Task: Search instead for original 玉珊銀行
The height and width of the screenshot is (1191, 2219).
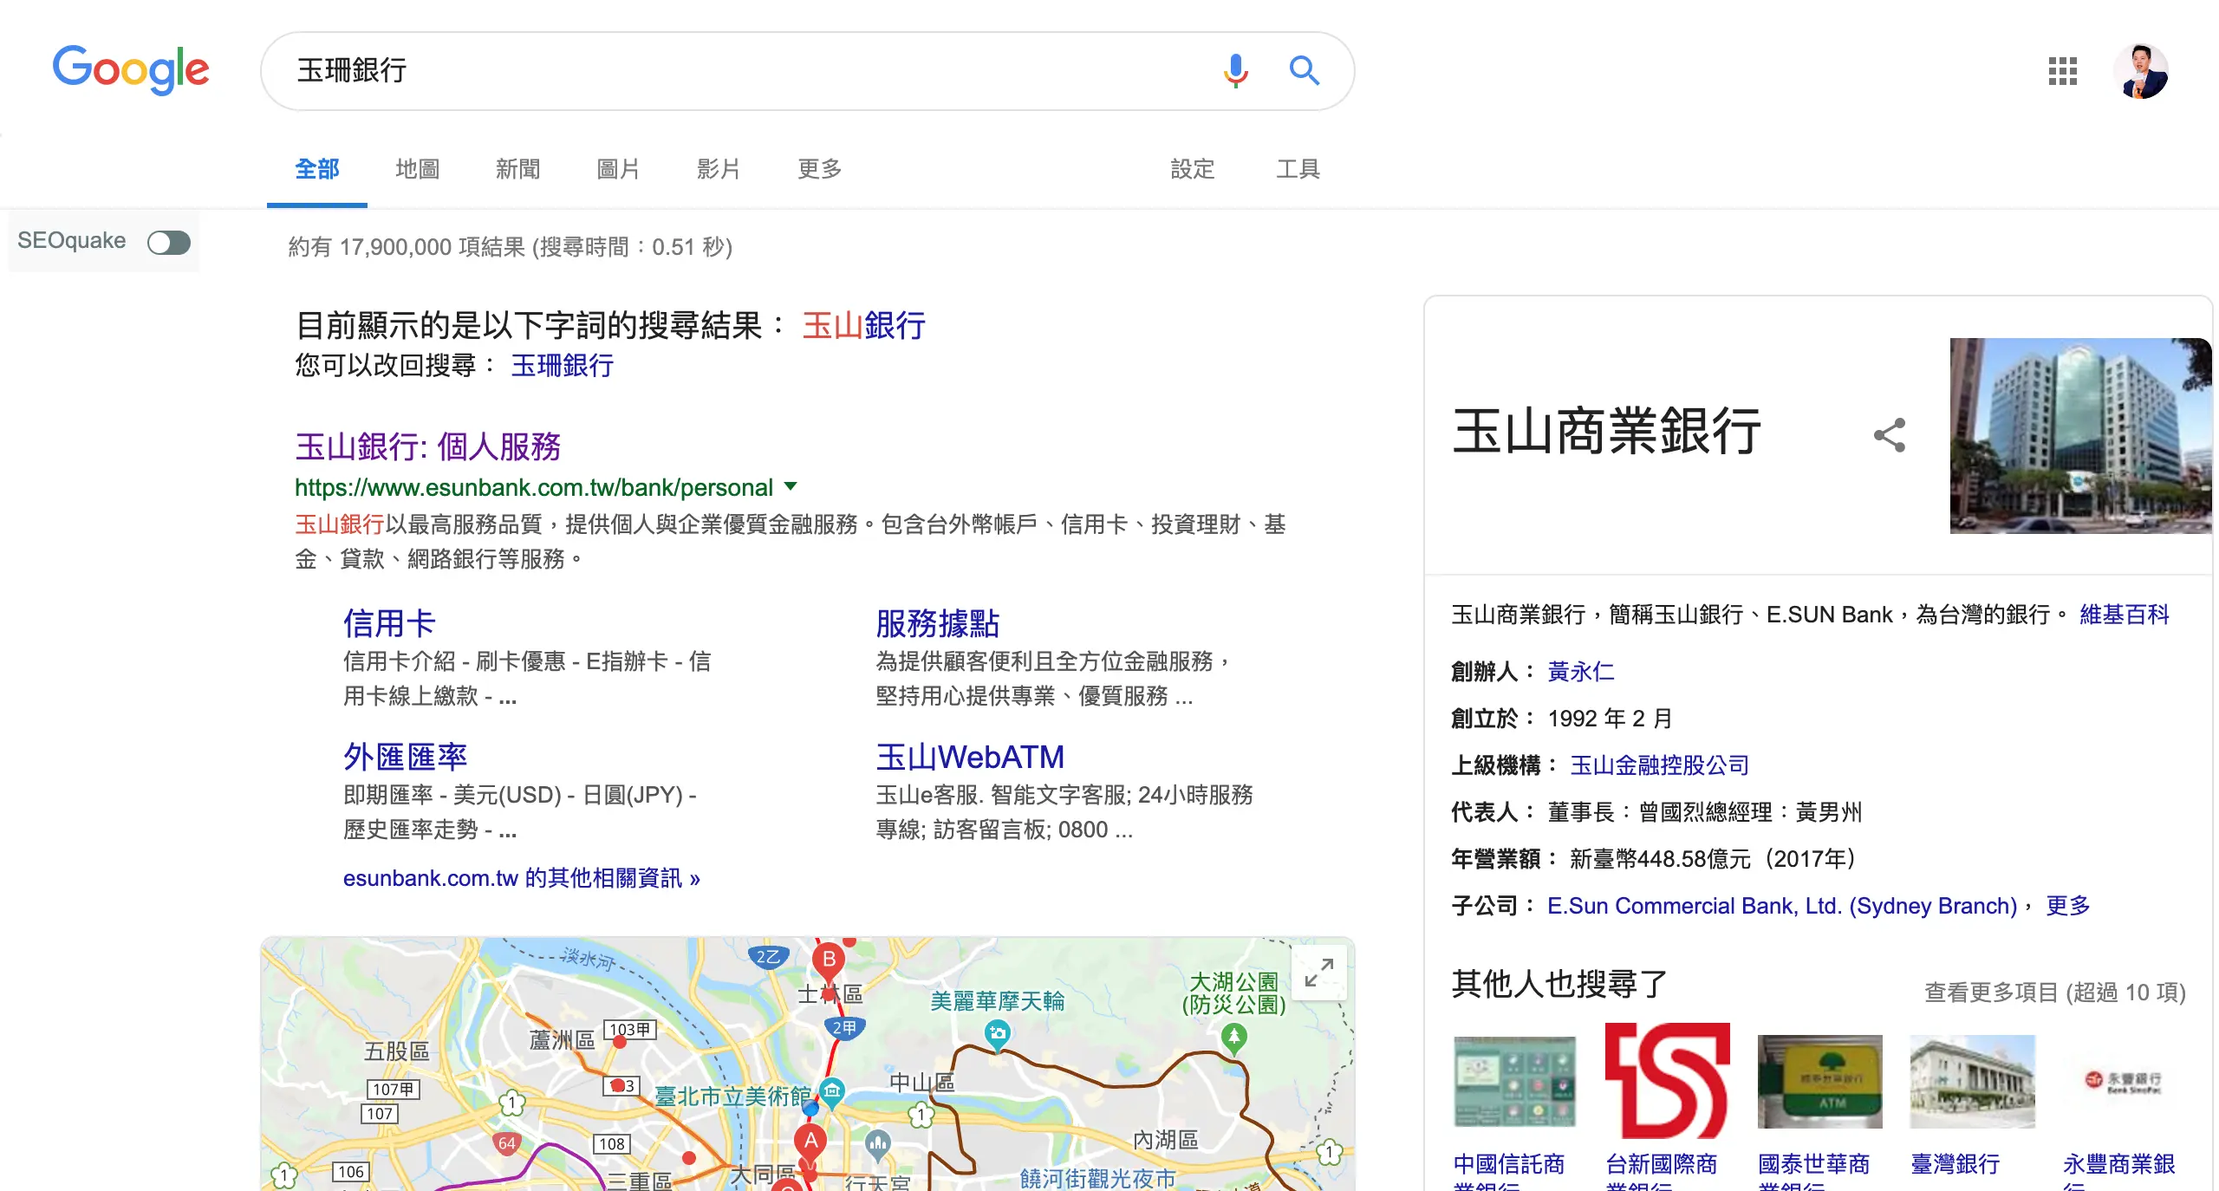Action: [563, 365]
